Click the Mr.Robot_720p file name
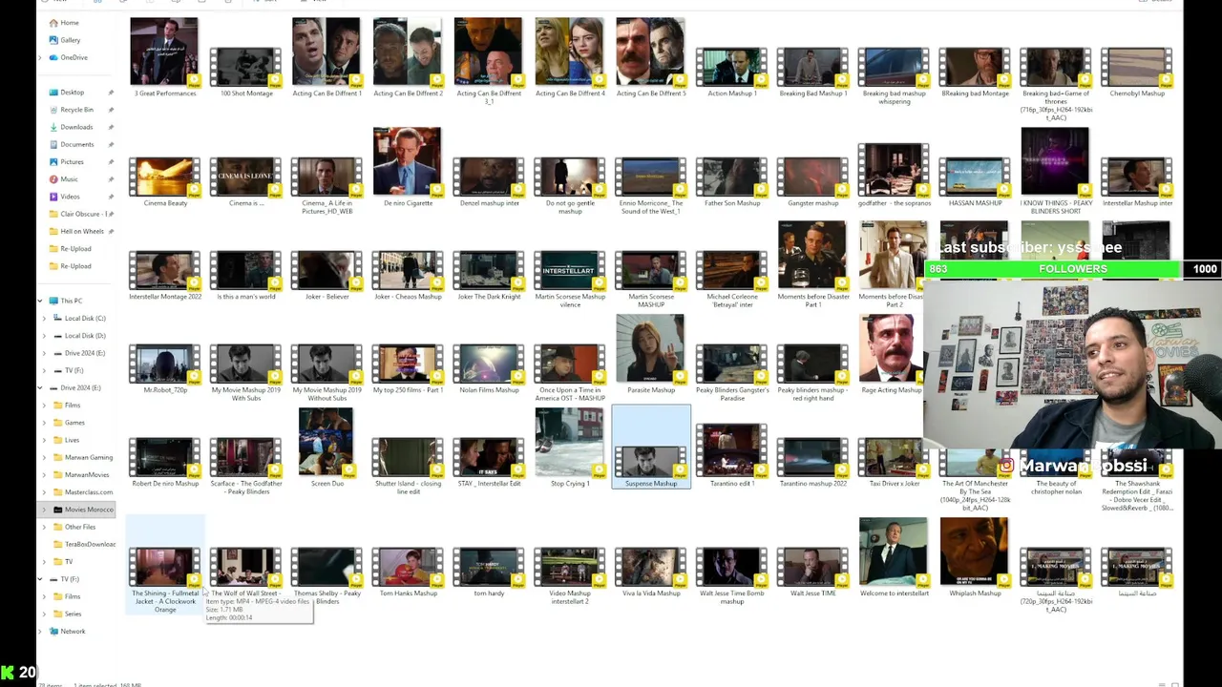This screenshot has height=687, width=1222. coord(165,390)
